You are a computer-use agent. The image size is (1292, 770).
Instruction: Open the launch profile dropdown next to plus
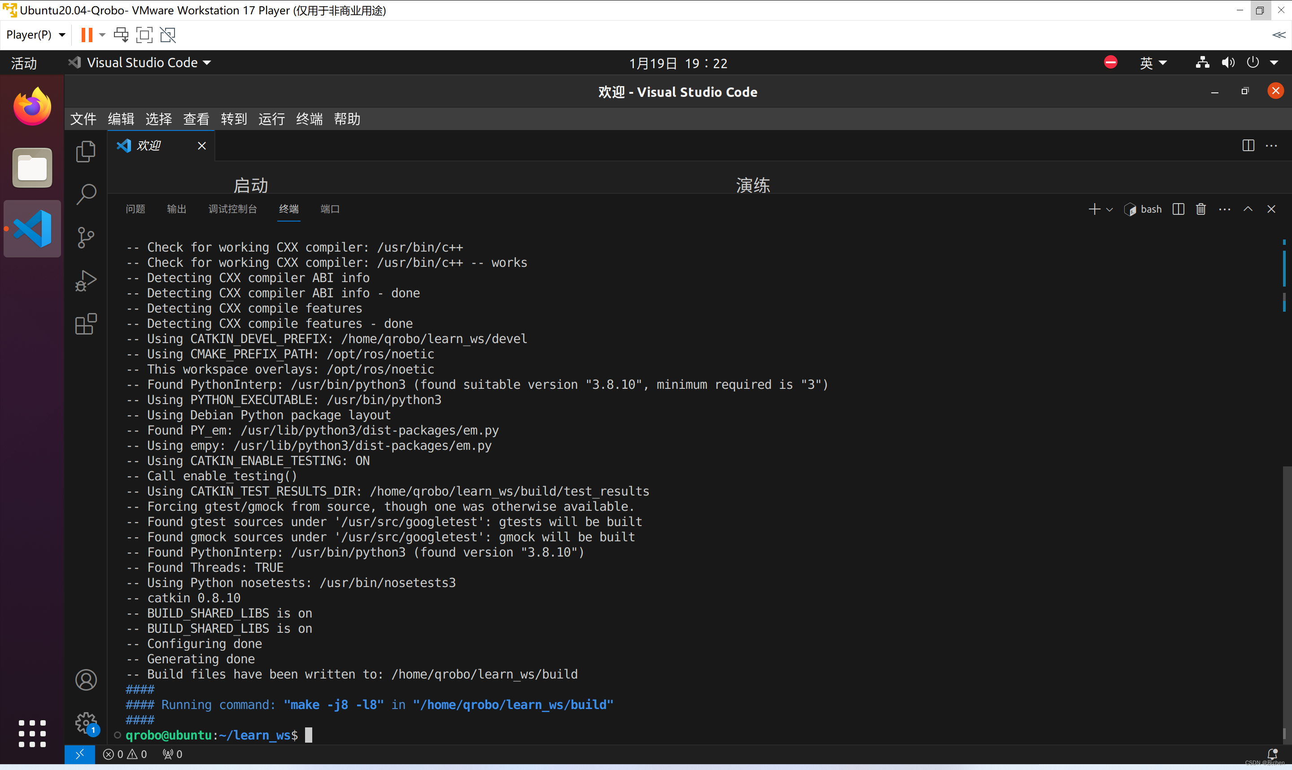click(1109, 209)
